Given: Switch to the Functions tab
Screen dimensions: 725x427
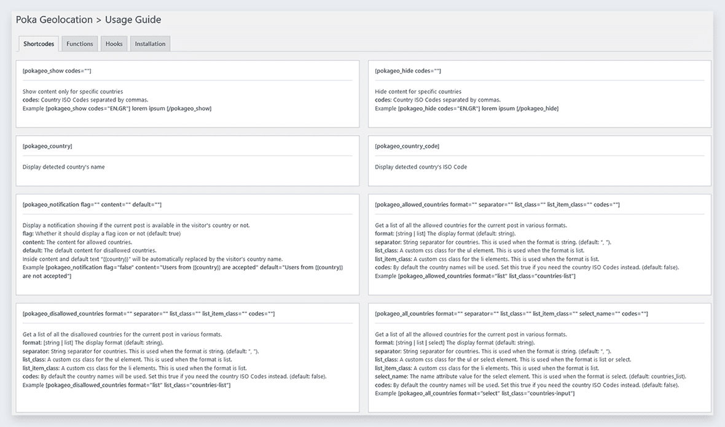Looking at the screenshot, I should click(80, 44).
